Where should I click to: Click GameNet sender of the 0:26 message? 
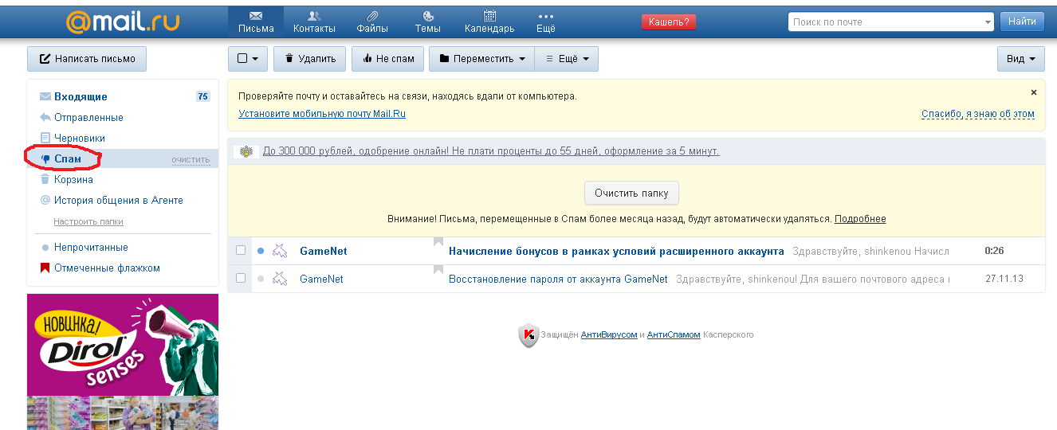click(323, 252)
